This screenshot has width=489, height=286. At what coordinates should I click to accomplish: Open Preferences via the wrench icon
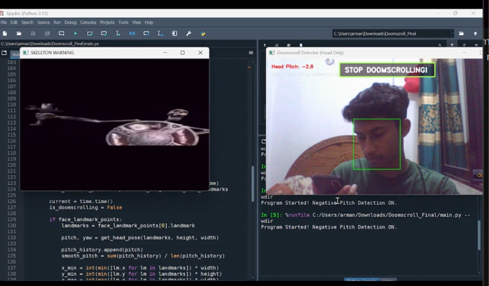pos(189,34)
